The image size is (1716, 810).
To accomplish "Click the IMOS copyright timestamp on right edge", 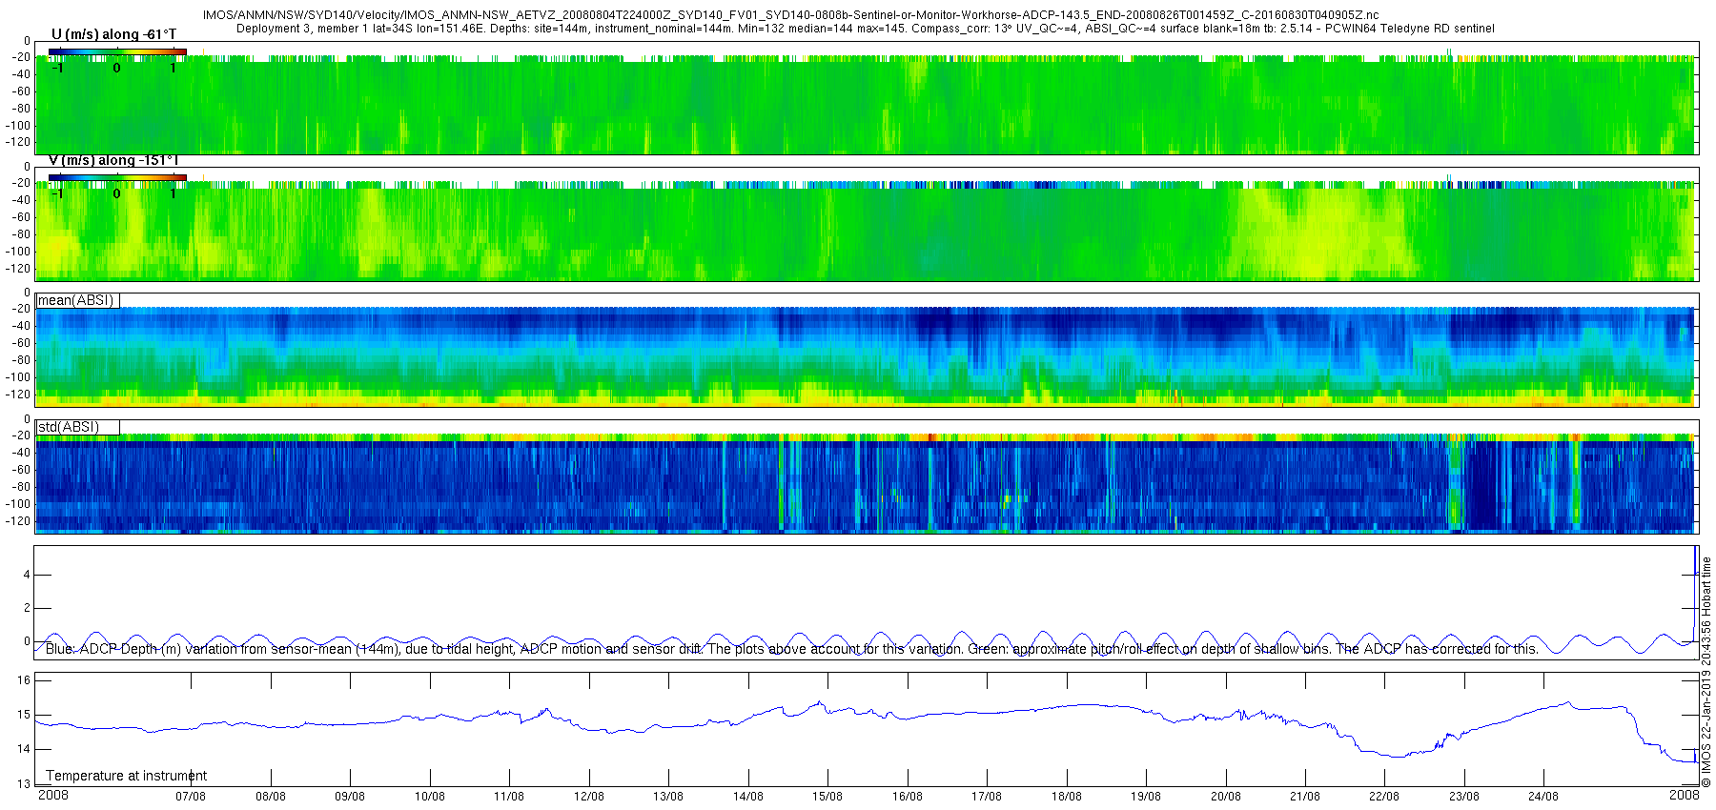I will click(x=1706, y=672).
